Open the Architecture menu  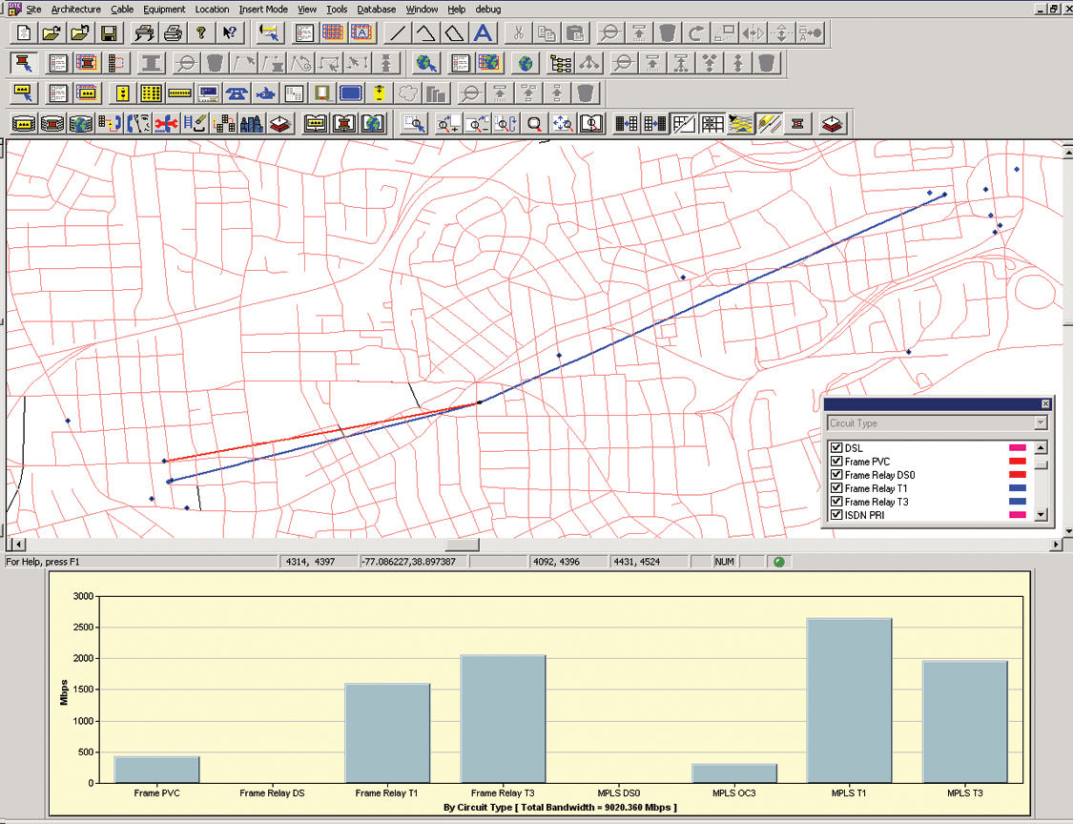pos(75,10)
